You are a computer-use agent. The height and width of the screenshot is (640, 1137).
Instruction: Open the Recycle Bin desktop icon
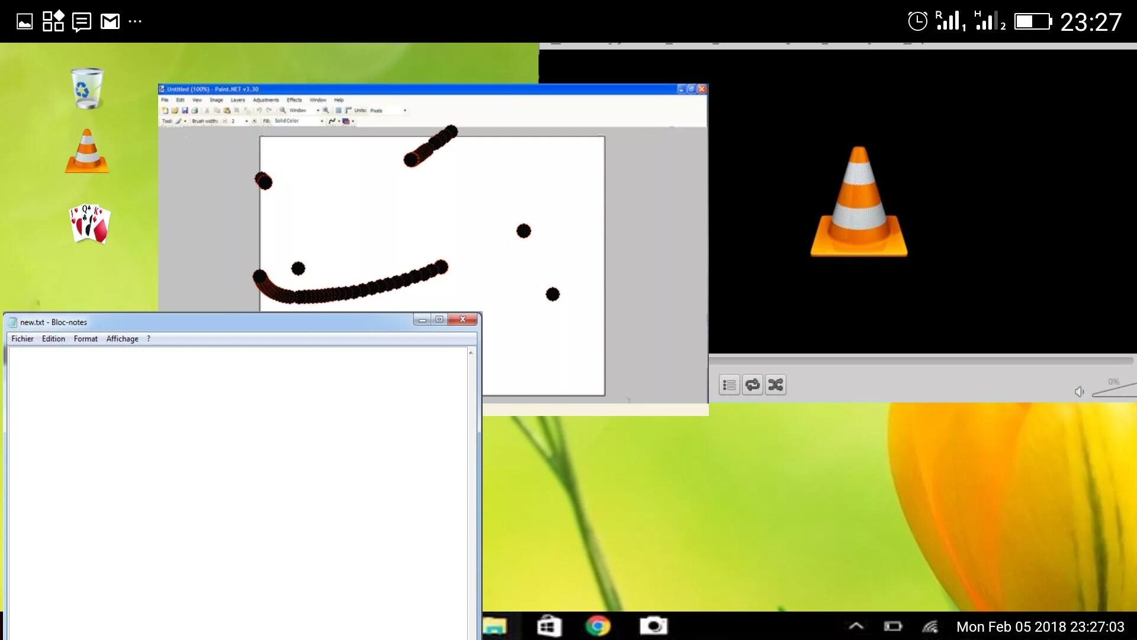87,88
